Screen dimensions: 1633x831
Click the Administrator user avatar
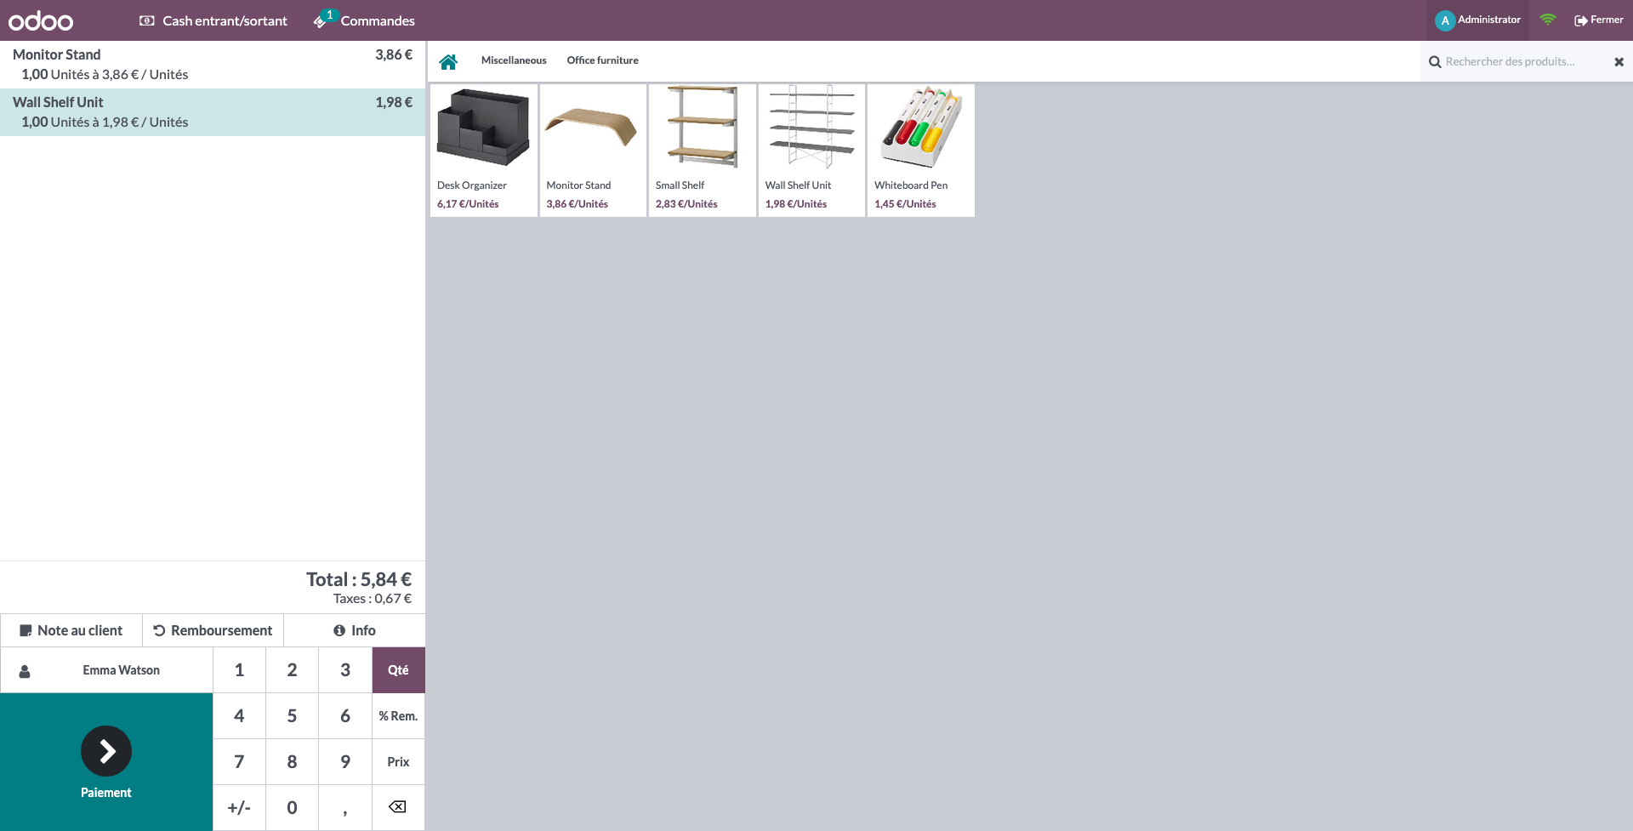pyautogui.click(x=1444, y=20)
